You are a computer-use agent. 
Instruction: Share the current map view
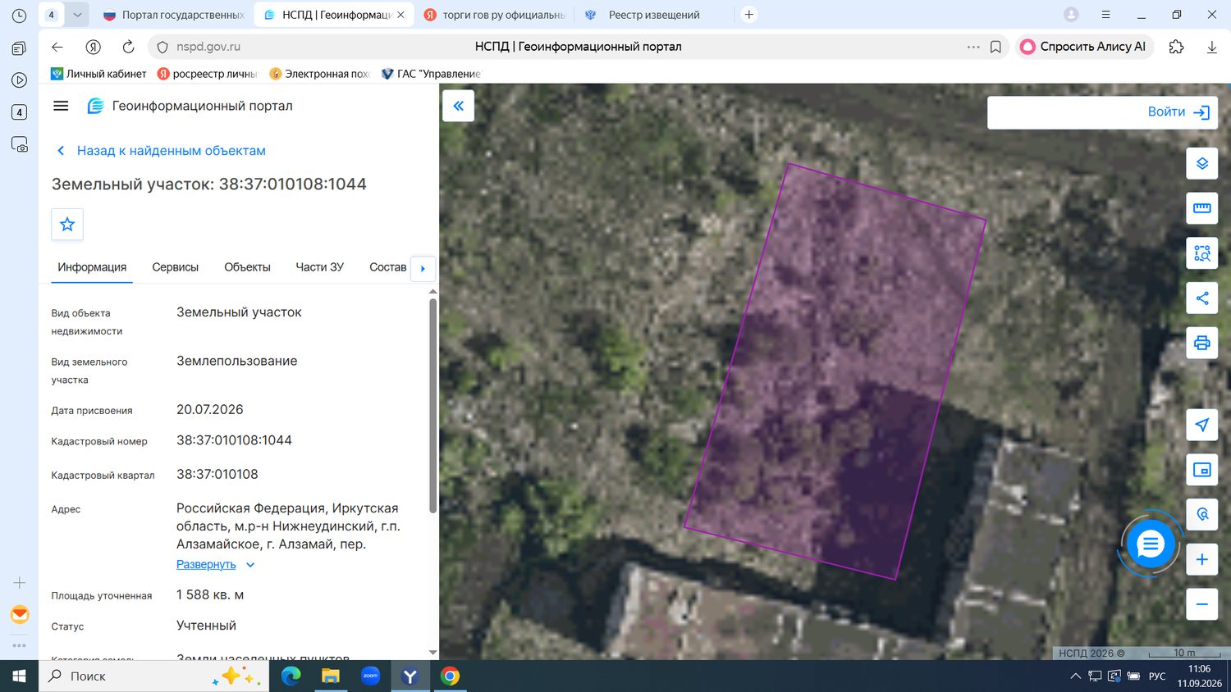tap(1202, 298)
